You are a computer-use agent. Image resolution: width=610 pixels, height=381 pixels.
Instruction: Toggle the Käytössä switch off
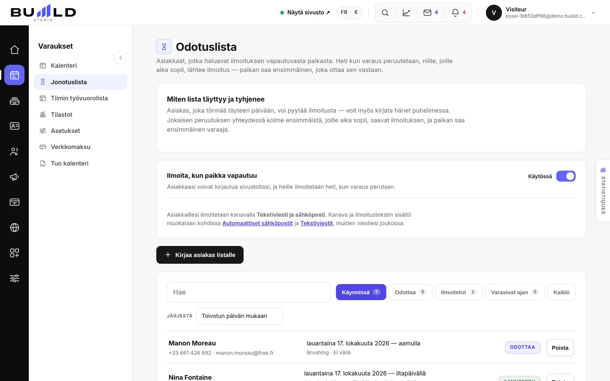[x=566, y=176]
